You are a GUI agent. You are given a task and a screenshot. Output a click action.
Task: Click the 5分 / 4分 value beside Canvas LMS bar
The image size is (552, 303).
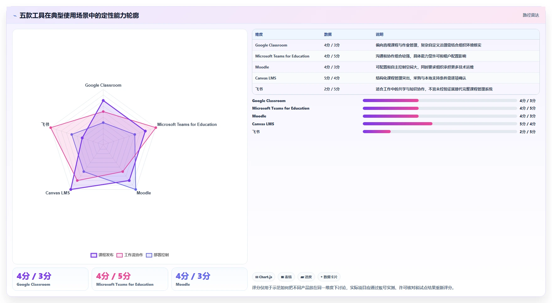pyautogui.click(x=528, y=124)
